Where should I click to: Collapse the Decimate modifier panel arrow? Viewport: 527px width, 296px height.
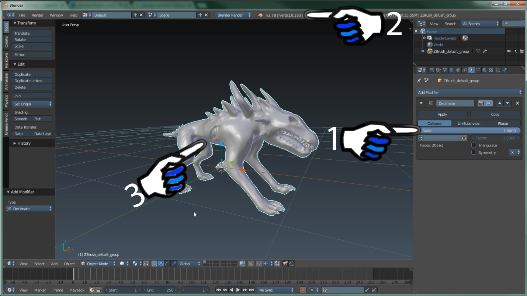coord(421,103)
